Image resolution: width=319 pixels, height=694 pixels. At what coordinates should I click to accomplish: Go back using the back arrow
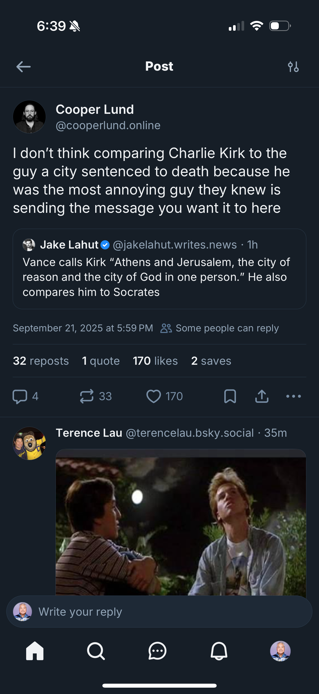click(24, 66)
